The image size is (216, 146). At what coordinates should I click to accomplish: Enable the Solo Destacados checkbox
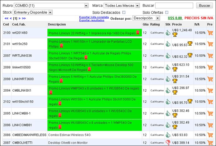[124, 12]
